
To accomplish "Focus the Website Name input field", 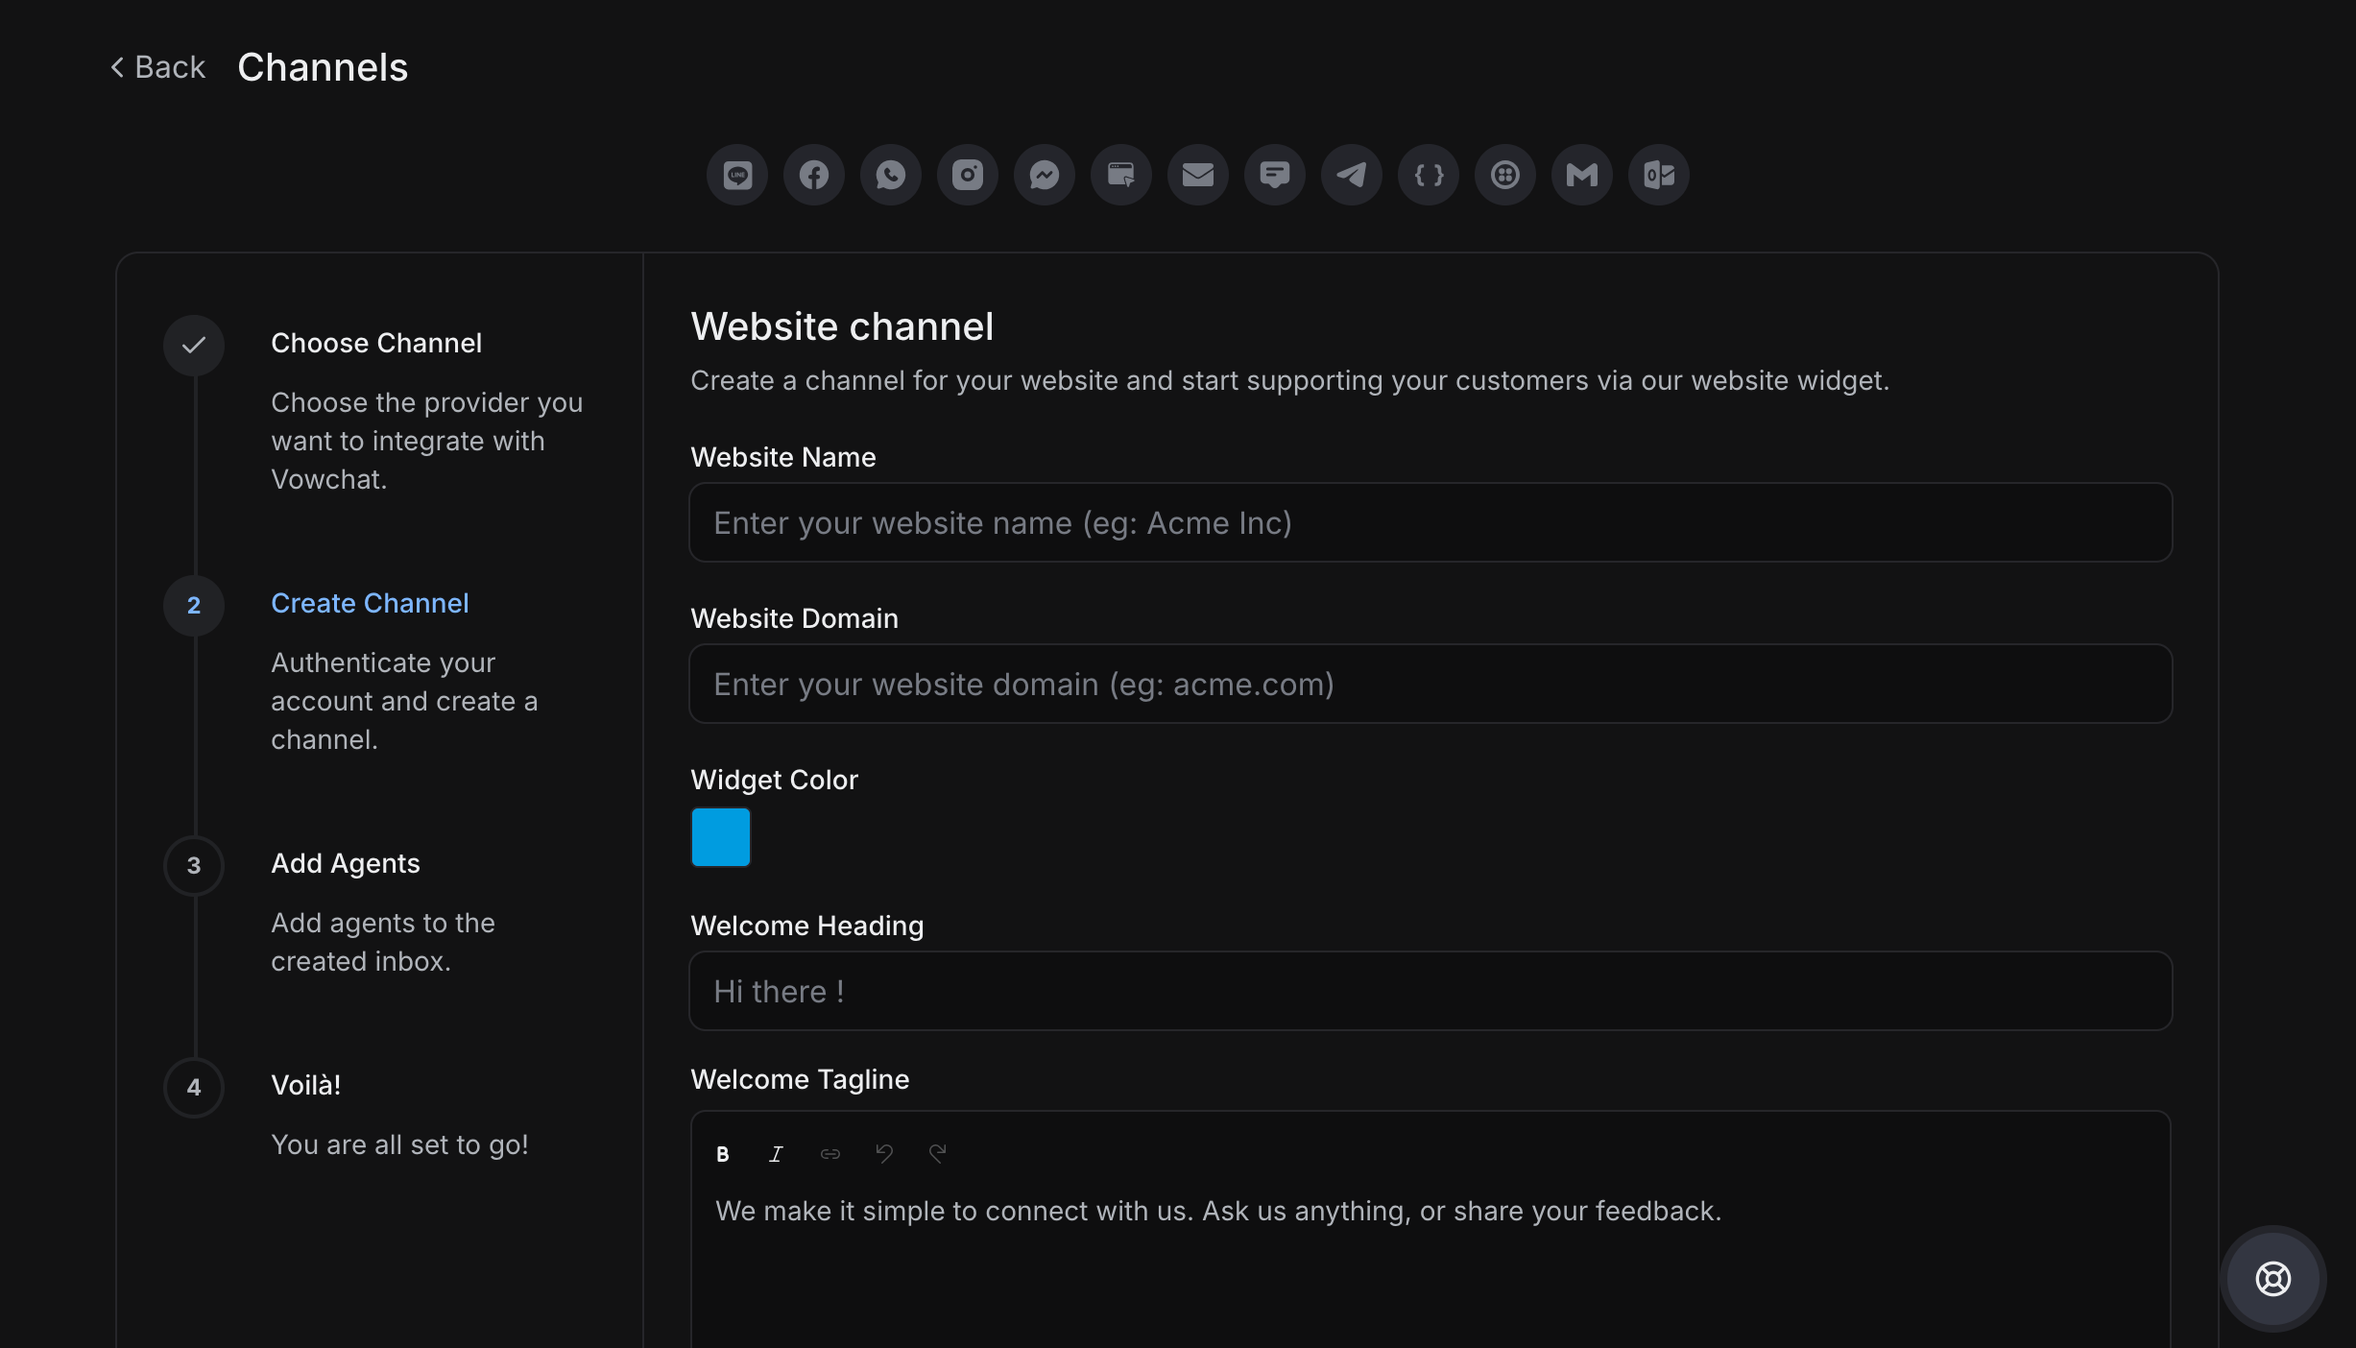I will (x=1430, y=523).
